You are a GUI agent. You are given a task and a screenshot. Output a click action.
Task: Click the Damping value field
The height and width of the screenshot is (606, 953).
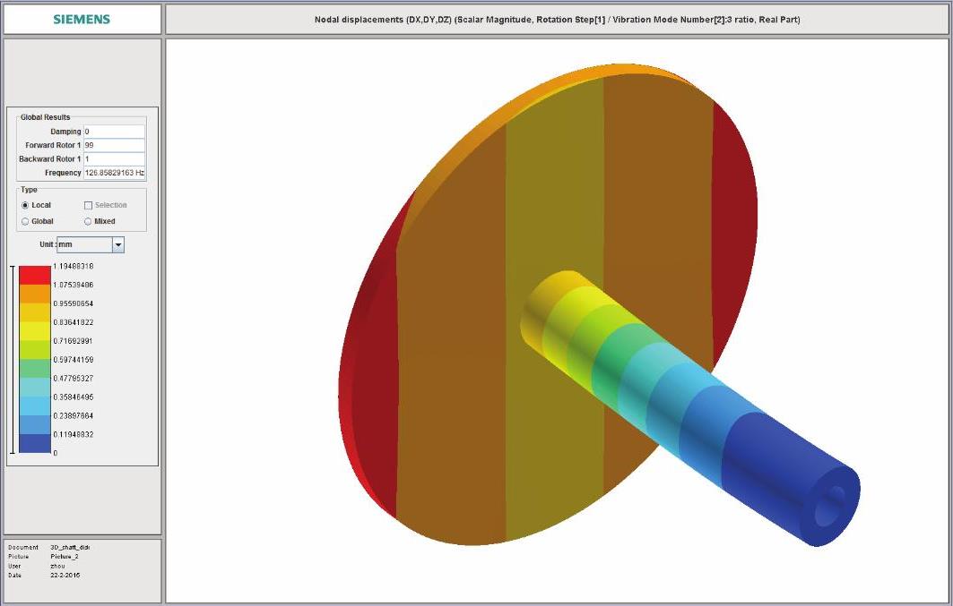(114, 132)
